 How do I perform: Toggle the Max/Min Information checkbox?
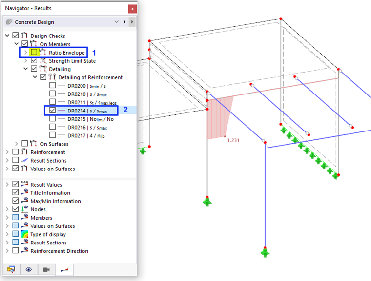pyautogui.click(x=16, y=201)
